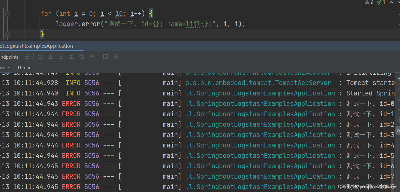Click the kill-process icon with X overlay
This screenshot has width=400, height=192.
point(82,57)
